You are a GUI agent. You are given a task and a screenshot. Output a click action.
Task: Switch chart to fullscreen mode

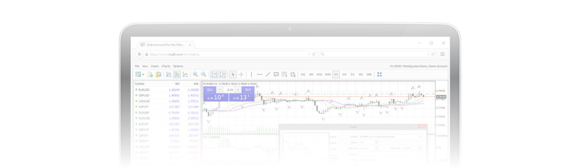pos(380,74)
